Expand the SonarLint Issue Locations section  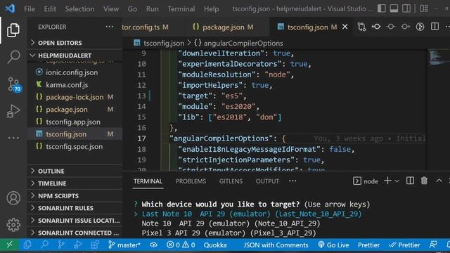tap(75, 220)
